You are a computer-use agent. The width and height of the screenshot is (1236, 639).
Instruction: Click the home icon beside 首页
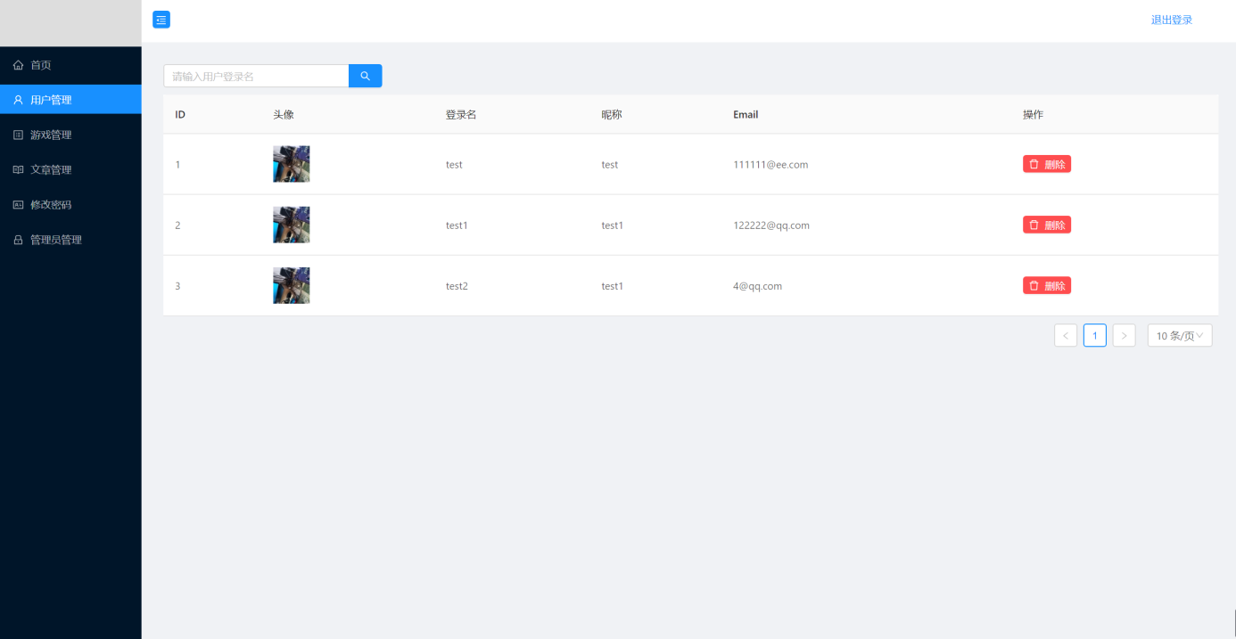[18, 65]
